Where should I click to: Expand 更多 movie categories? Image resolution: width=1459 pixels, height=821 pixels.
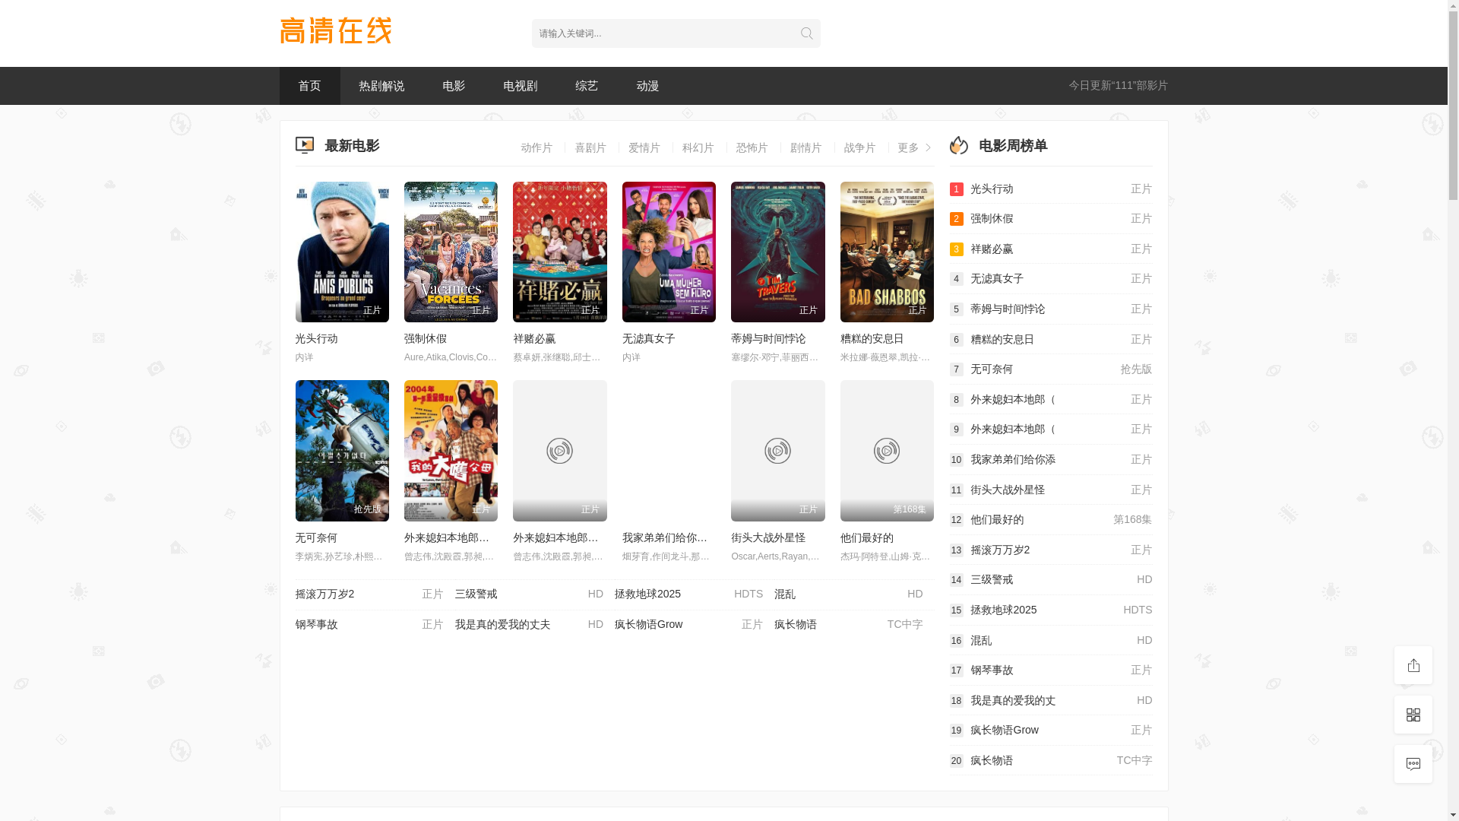[914, 147]
